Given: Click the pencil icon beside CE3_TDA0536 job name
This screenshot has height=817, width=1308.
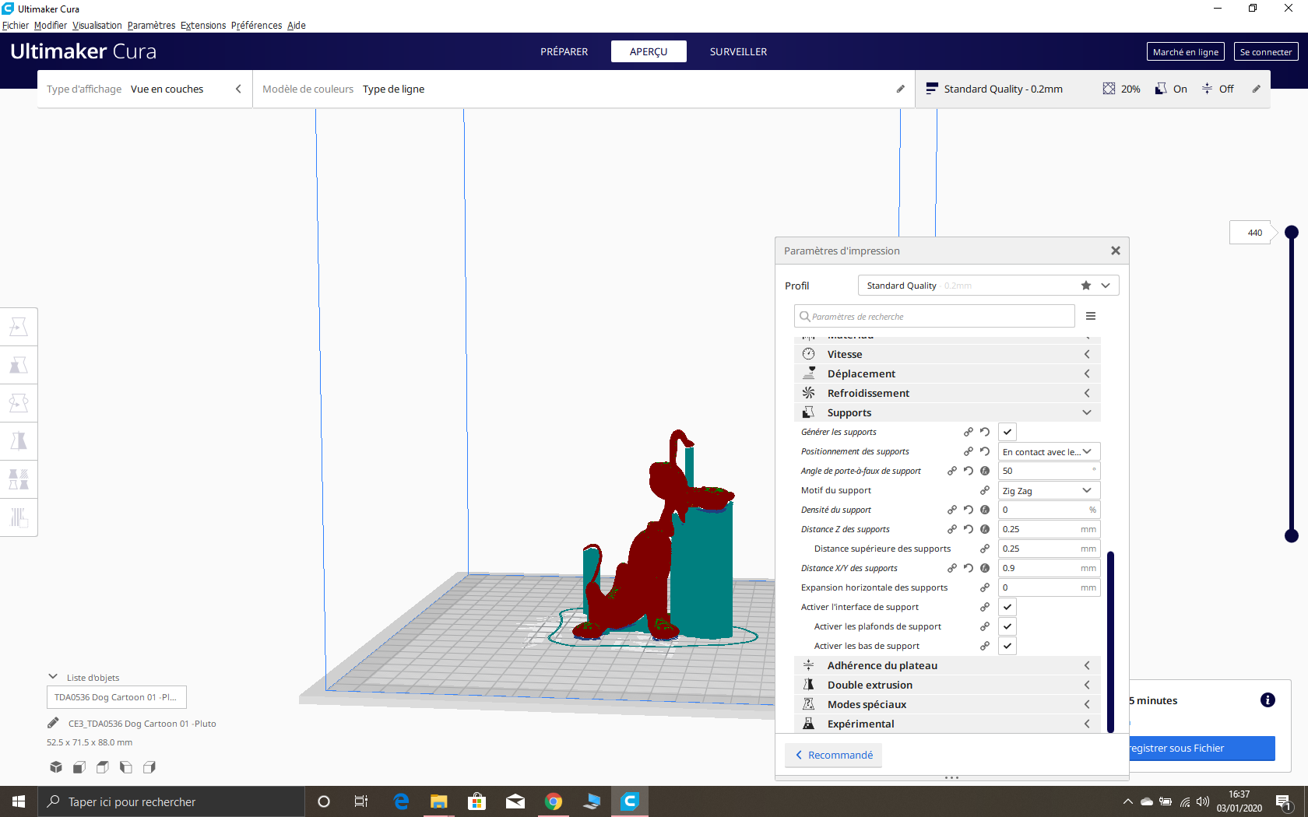Looking at the screenshot, I should 53,723.
